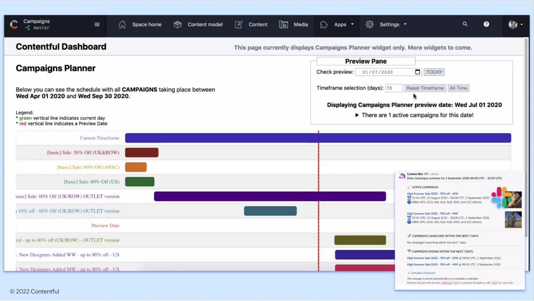The width and height of the screenshot is (534, 301).
Task: Click the MW campaign thumbnail image
Action: point(513,220)
